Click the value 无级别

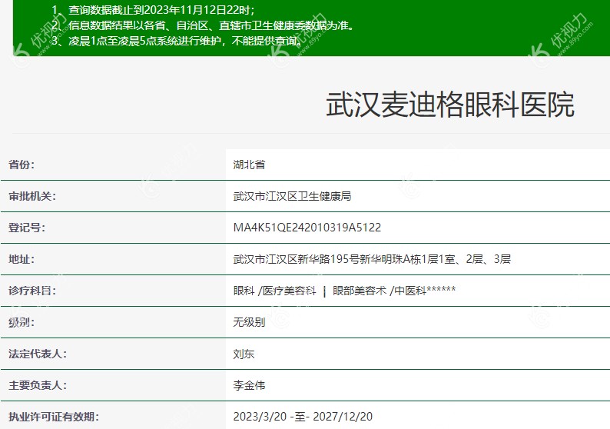click(x=249, y=322)
